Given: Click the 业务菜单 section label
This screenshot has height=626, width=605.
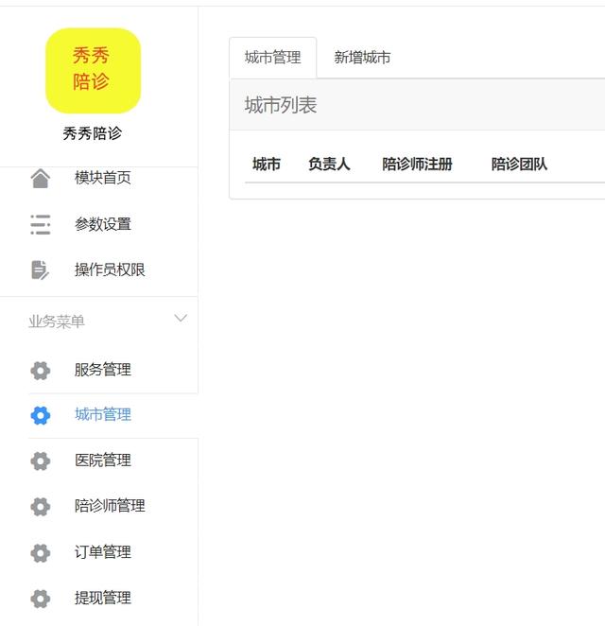Looking at the screenshot, I should click(57, 322).
